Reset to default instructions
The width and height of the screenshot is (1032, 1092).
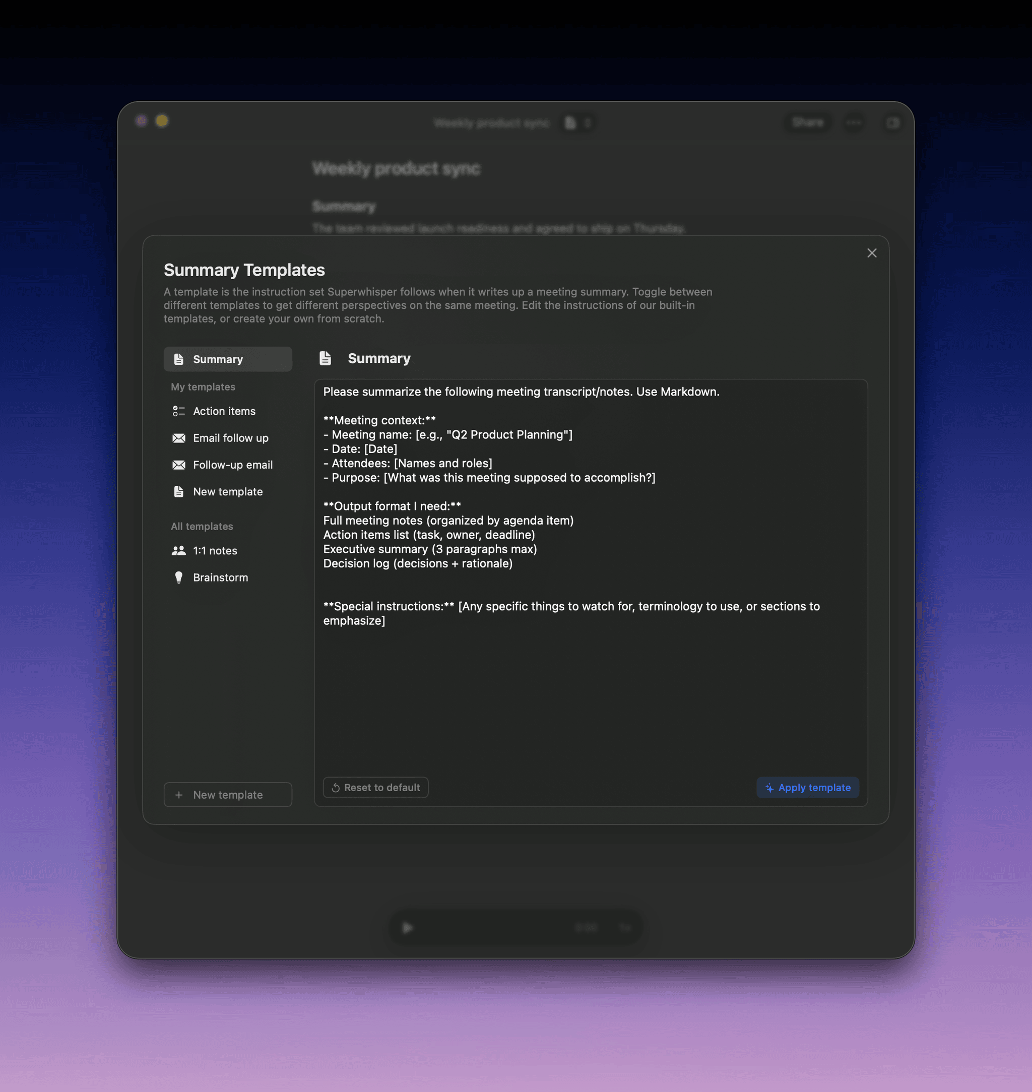[376, 788]
